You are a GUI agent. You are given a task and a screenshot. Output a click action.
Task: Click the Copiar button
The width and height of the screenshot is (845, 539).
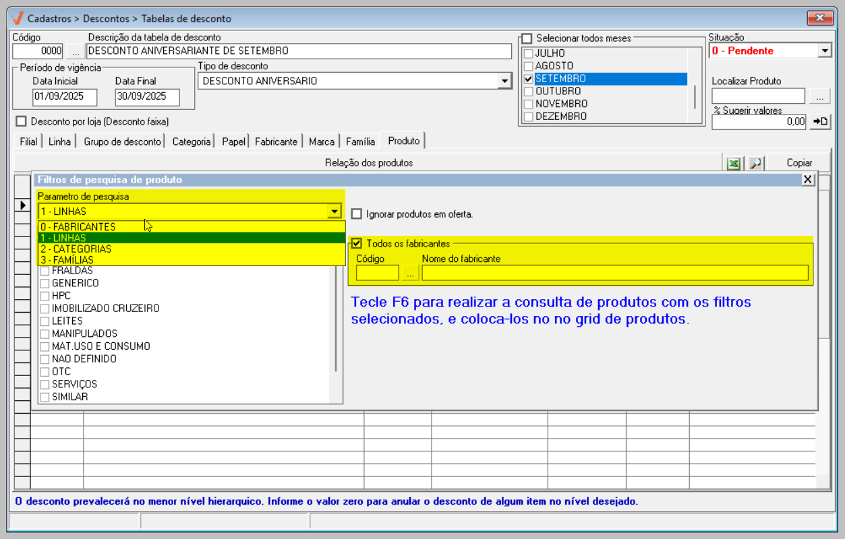[x=799, y=163]
